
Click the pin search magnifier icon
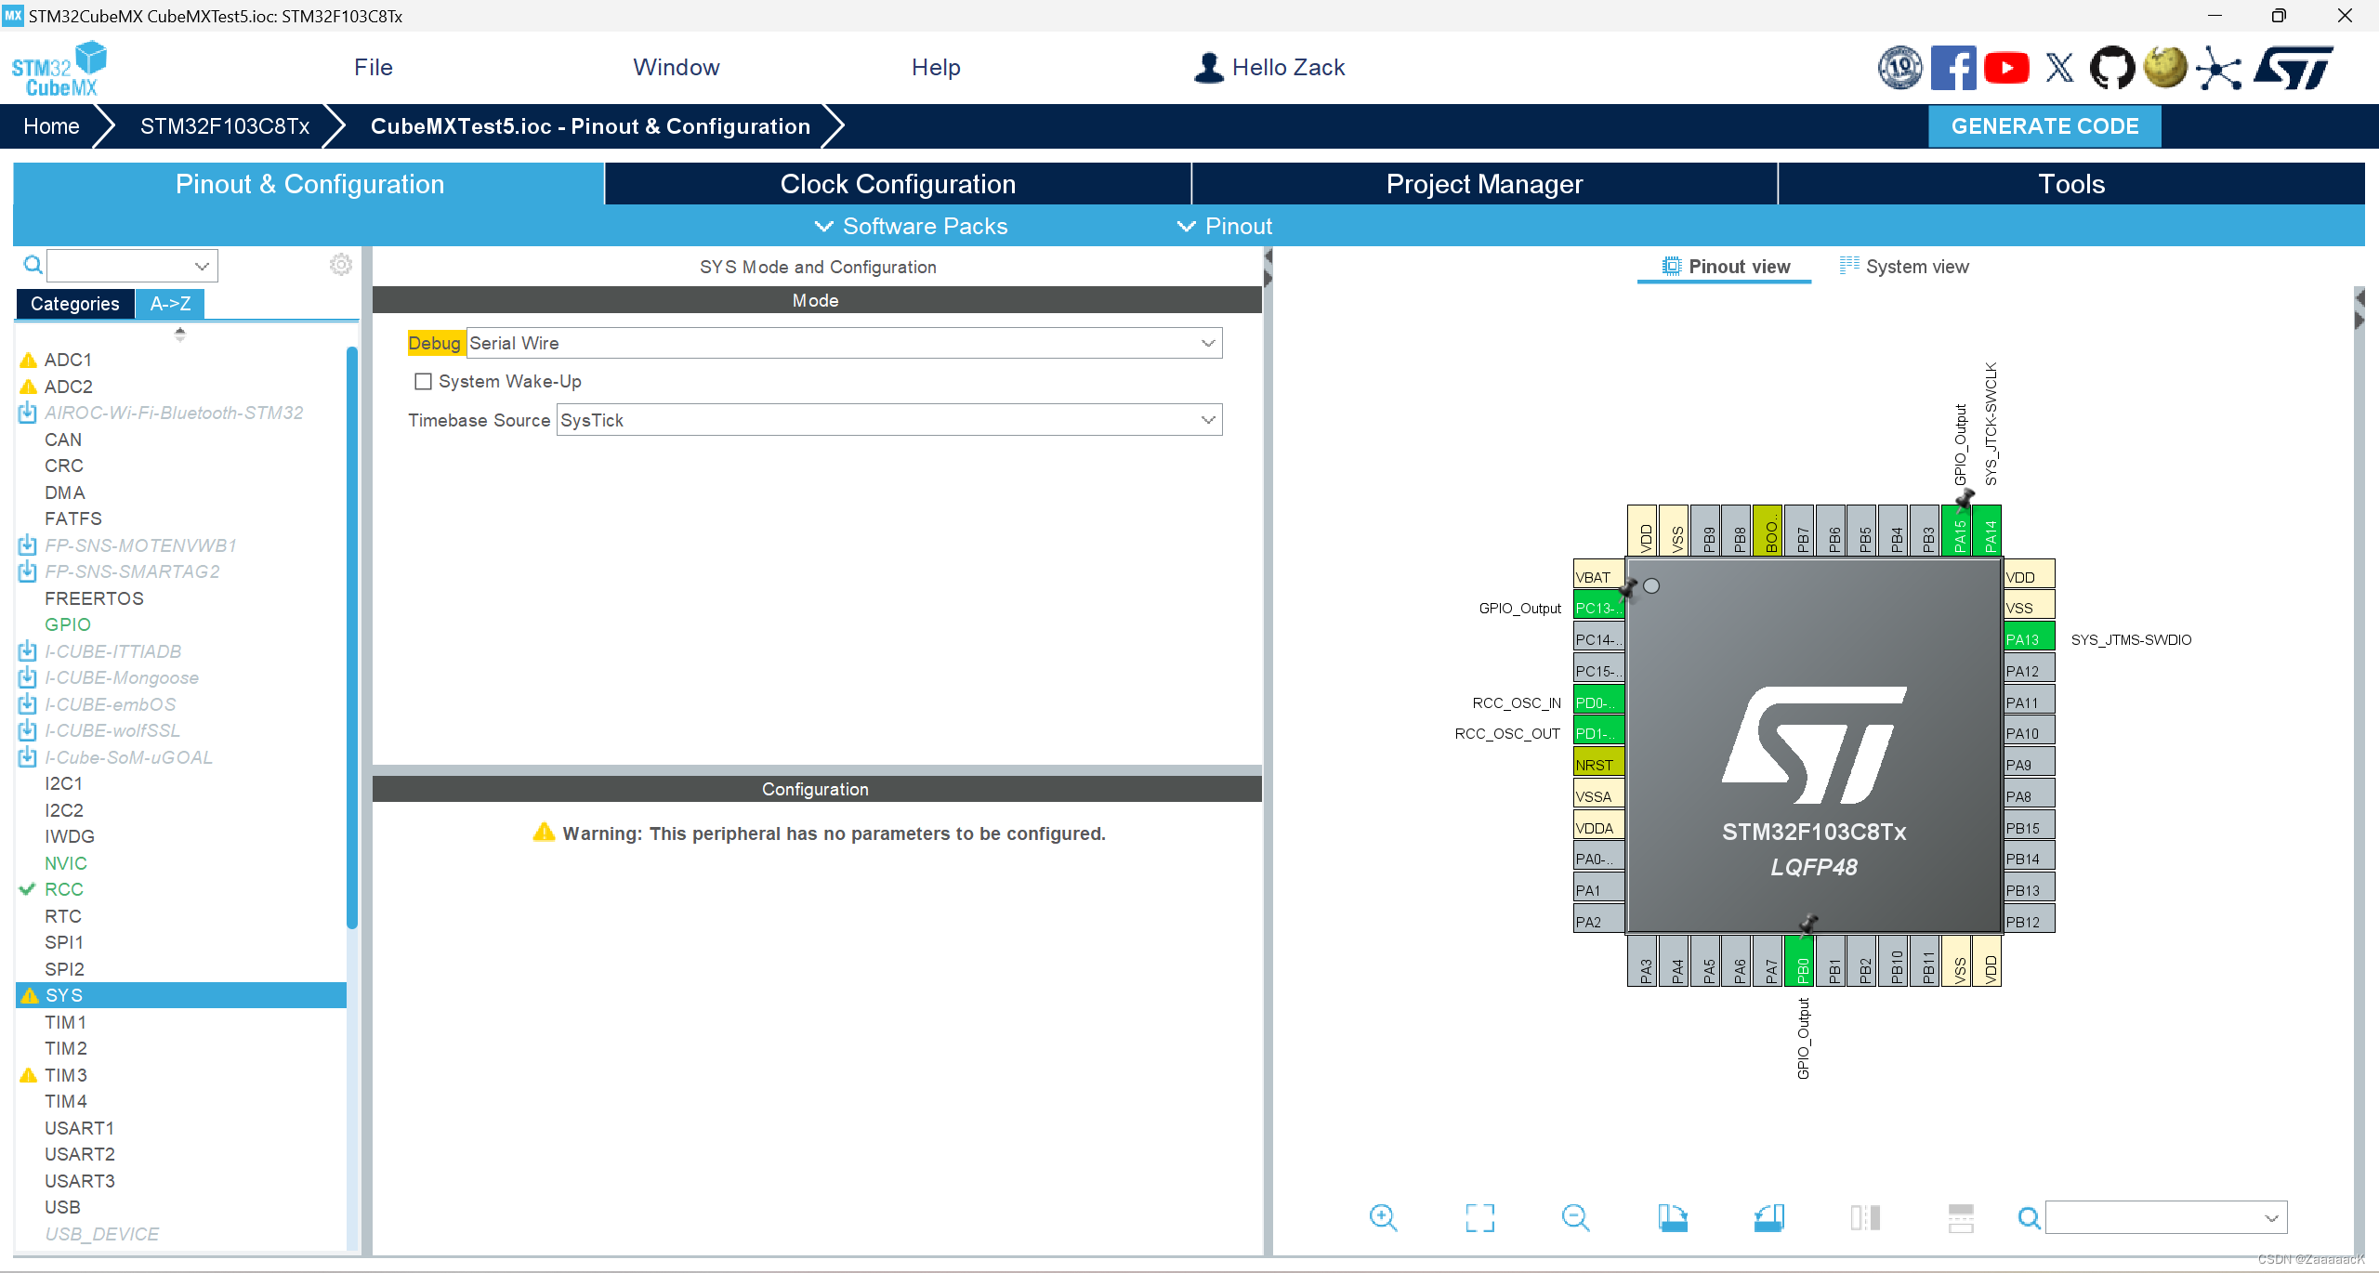[x=2029, y=1217]
